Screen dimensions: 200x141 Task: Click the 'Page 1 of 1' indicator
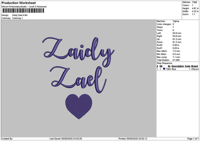[x=193, y=139]
